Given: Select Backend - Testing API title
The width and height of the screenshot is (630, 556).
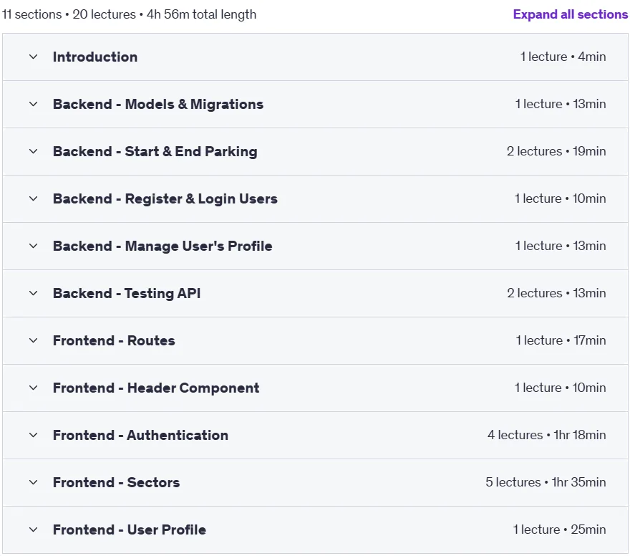Looking at the screenshot, I should pyautogui.click(x=127, y=294).
